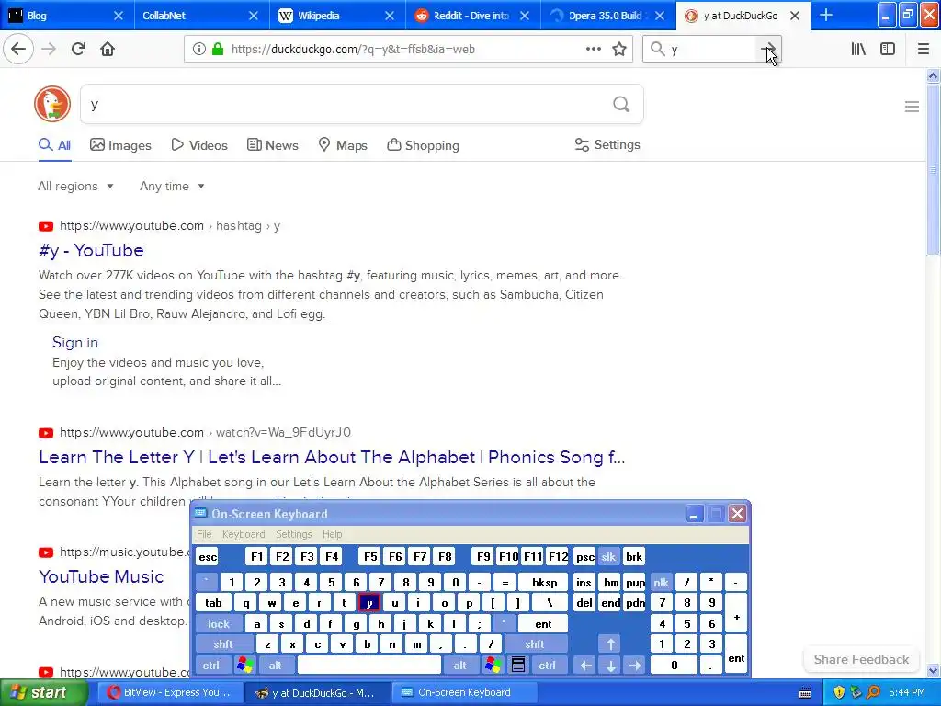Viewport: 941px width, 706px height.
Task: Click the magnifier in DuckDuckGo search box
Action: [x=621, y=104]
